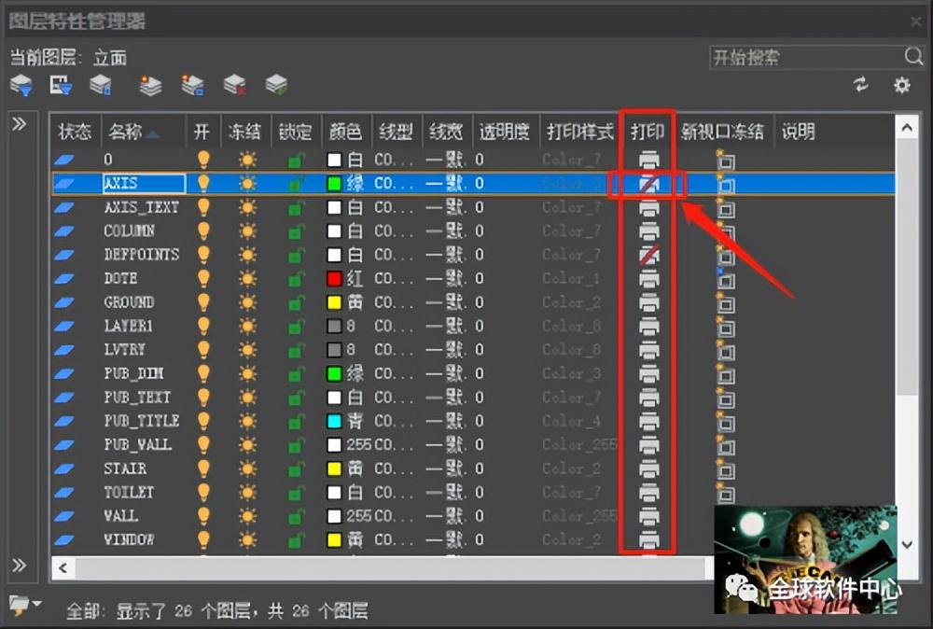Toggle the lock icon for GROUND layer
Screen dimensions: 933x629
(x=296, y=302)
